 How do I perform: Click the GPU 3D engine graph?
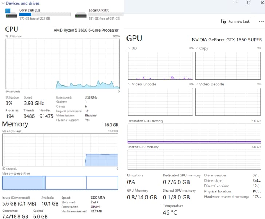[x=160, y=66]
